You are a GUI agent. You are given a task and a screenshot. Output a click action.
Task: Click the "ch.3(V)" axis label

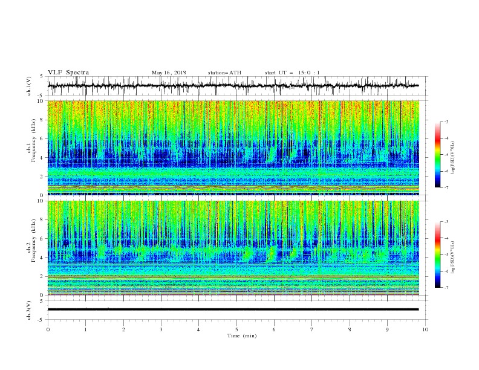click(29, 310)
